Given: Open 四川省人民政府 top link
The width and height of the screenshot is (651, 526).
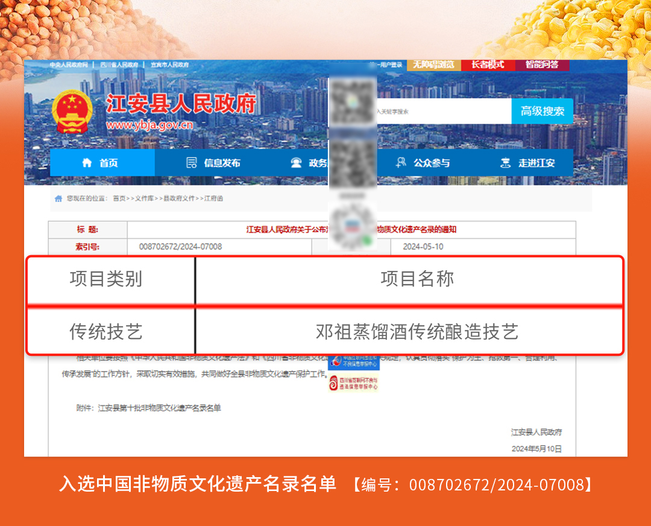Looking at the screenshot, I should 119,65.
